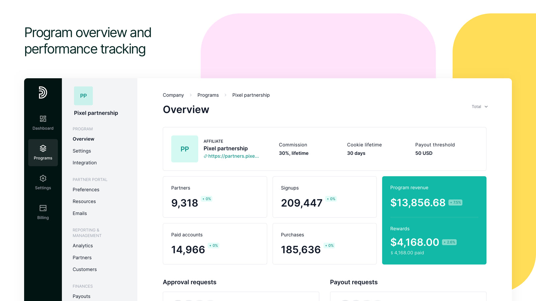Open the Total period dropdown
The height and width of the screenshot is (301, 536).
479,106
